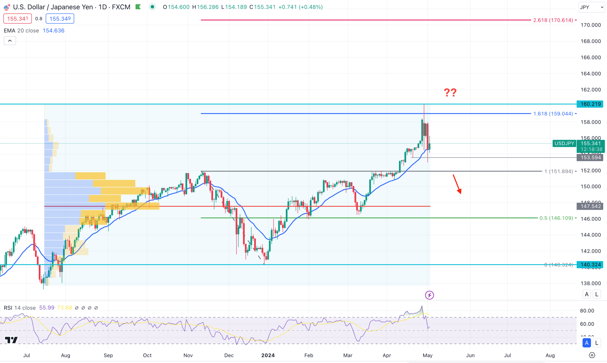Click the 2024 label on time axis
Image resolution: width=607 pixels, height=363 pixels.
tap(268, 355)
